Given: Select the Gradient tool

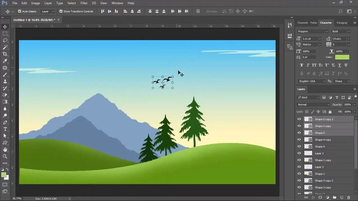Looking at the screenshot, I should point(5,102).
